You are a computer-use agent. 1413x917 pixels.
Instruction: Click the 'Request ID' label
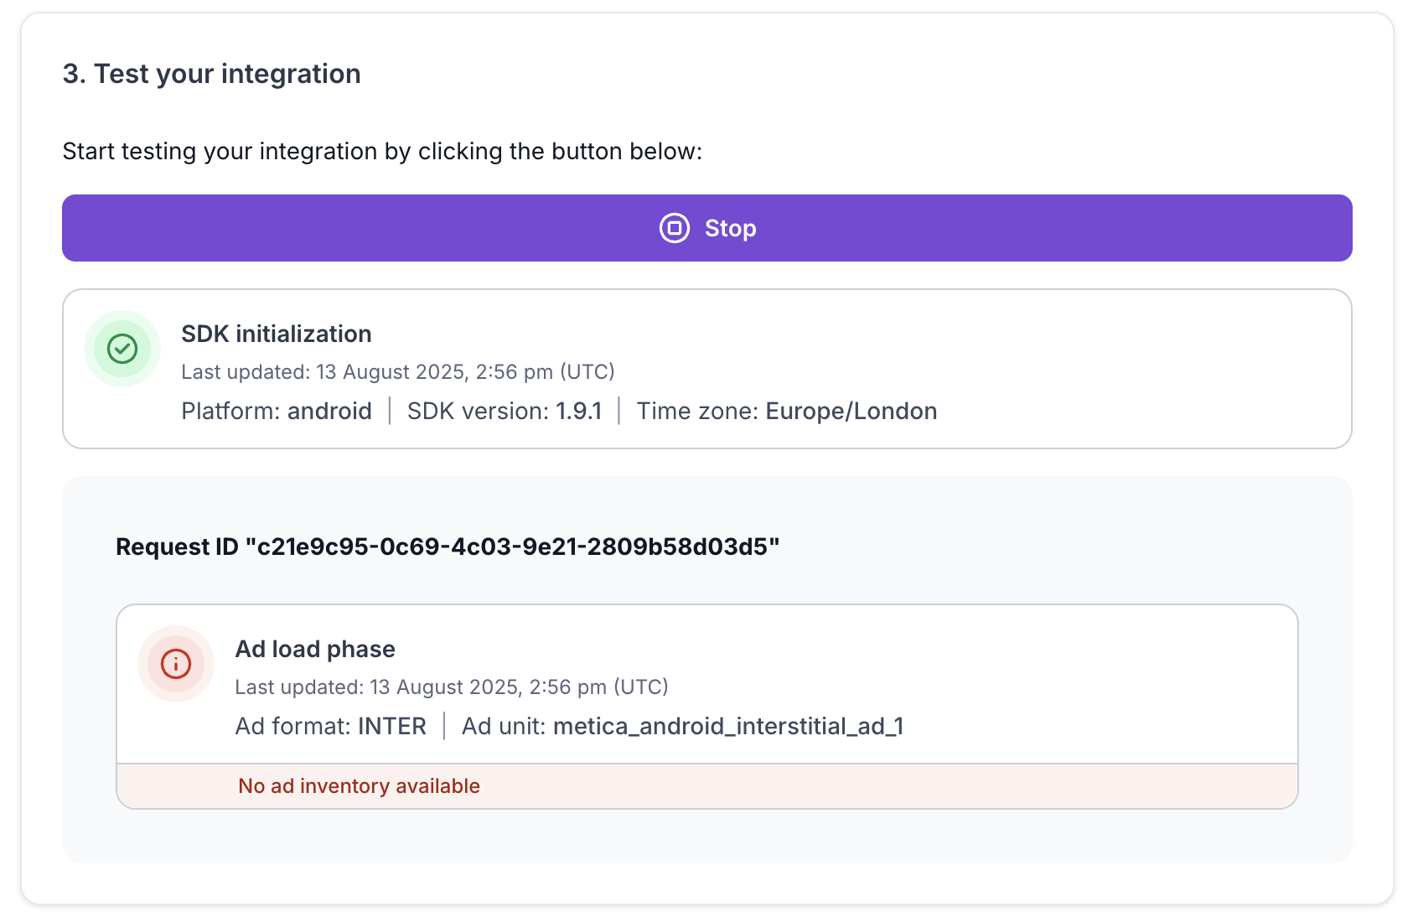click(177, 547)
